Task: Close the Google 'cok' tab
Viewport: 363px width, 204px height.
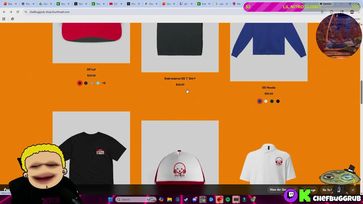Action: coord(227,4)
